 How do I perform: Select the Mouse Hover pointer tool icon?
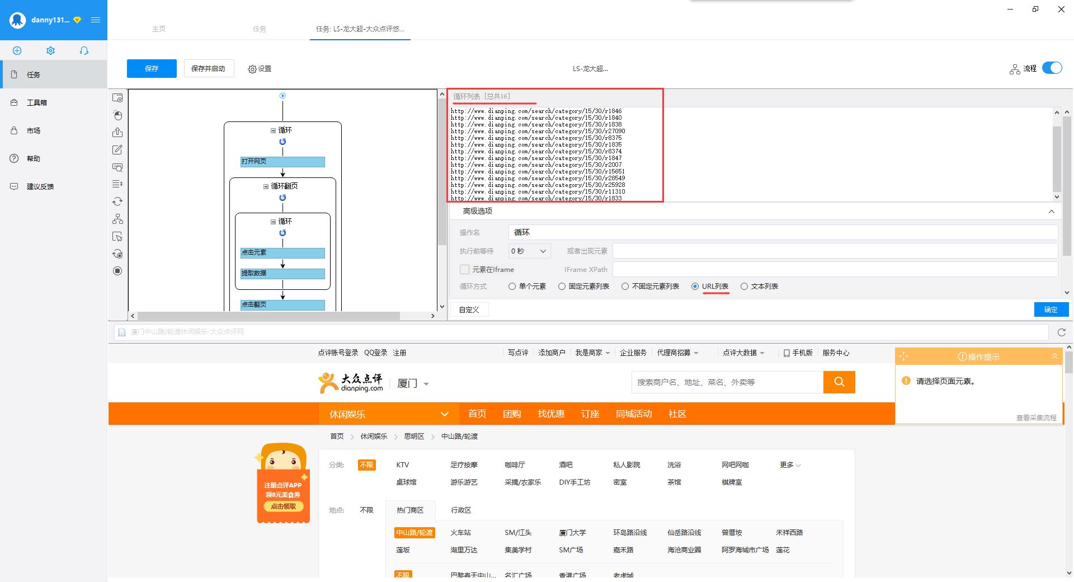117,236
